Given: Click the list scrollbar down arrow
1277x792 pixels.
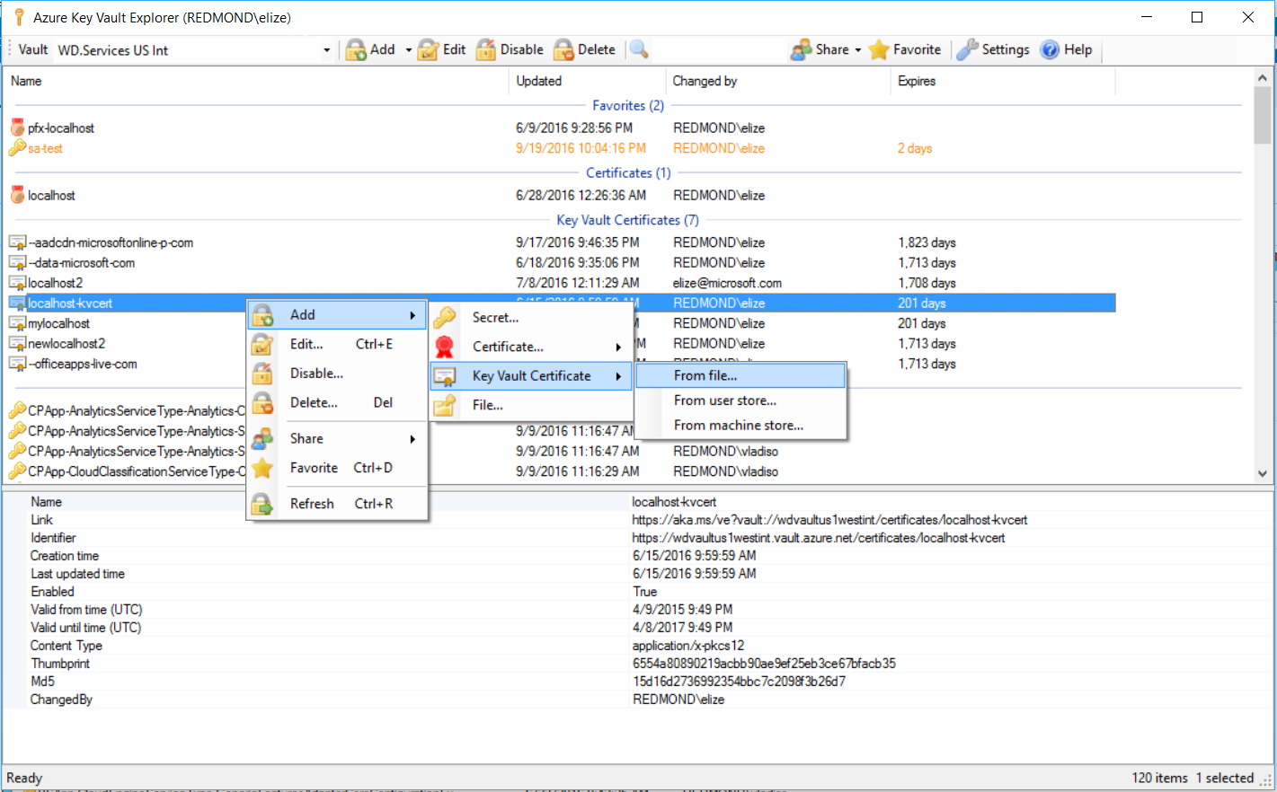Looking at the screenshot, I should [1263, 473].
